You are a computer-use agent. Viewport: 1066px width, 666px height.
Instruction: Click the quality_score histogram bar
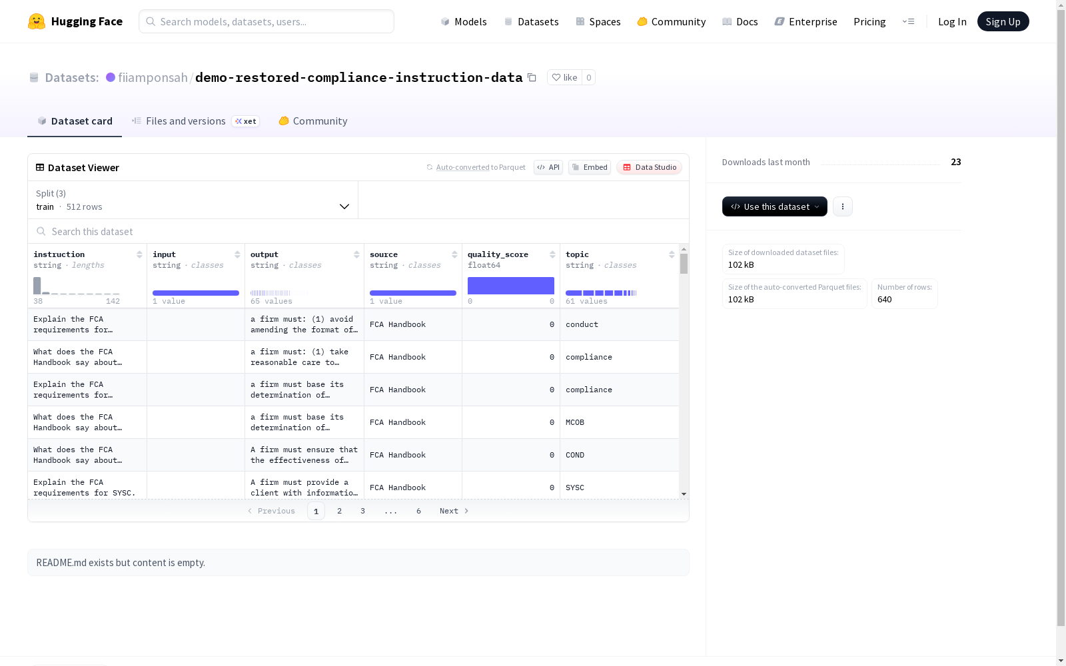[511, 286]
